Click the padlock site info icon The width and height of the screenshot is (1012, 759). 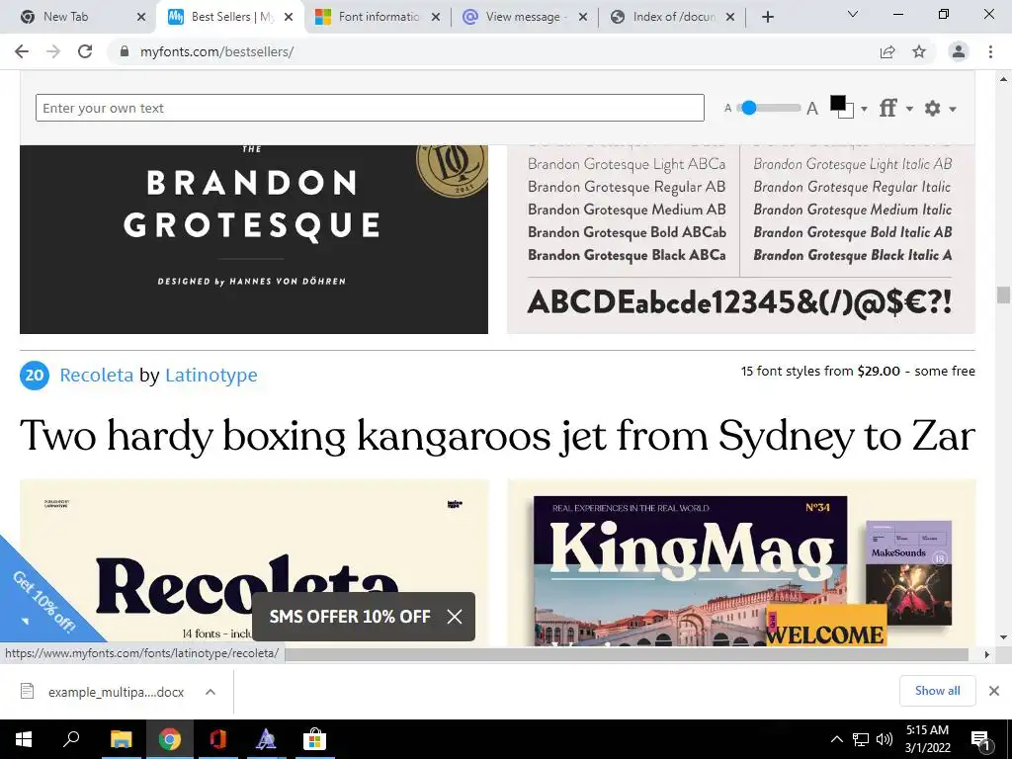(125, 51)
